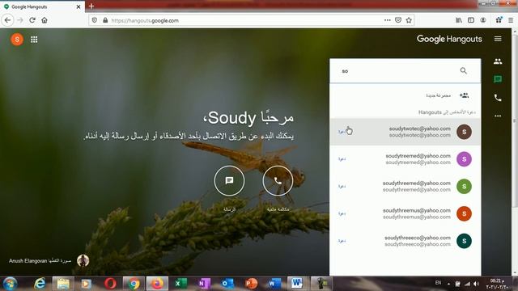Select contact soudythreemus@yahoo.com
The width and height of the screenshot is (518, 291).
tap(405, 213)
